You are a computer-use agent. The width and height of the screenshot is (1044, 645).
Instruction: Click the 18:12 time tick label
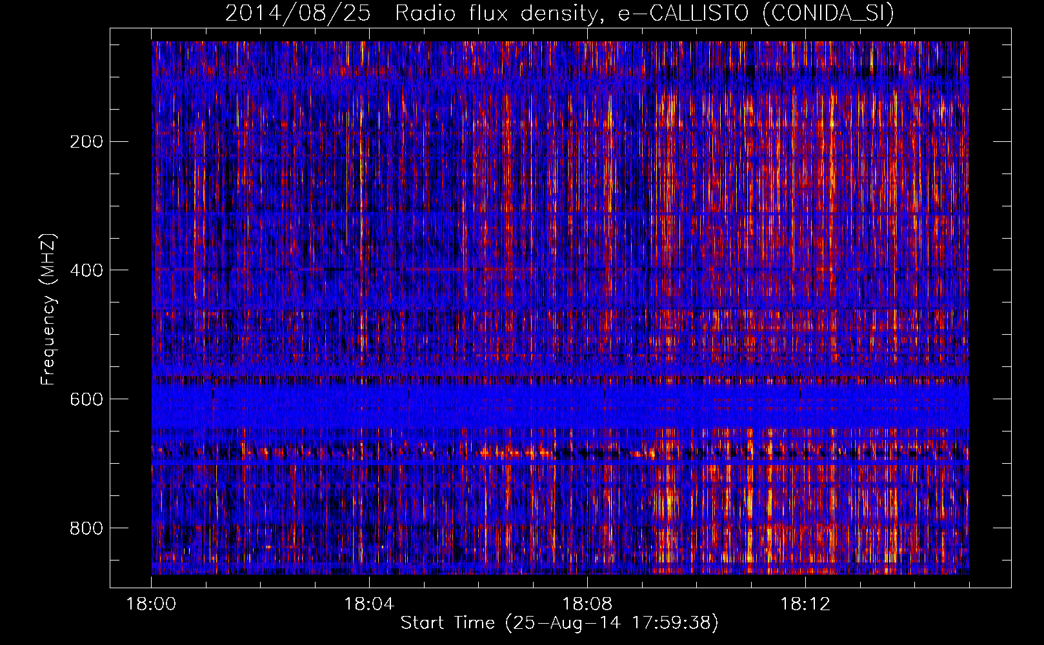(805, 604)
